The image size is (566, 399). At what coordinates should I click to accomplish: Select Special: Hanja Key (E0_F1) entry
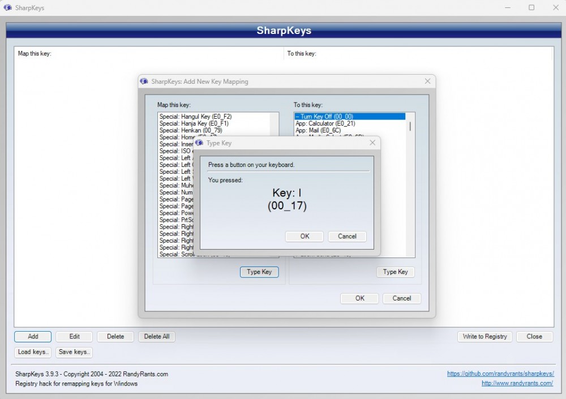194,123
